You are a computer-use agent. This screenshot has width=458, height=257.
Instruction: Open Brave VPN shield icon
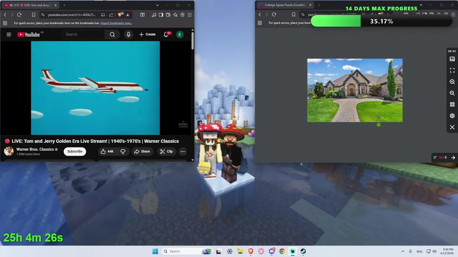click(182, 15)
